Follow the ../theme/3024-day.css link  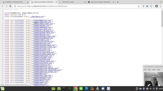(x=41, y=22)
